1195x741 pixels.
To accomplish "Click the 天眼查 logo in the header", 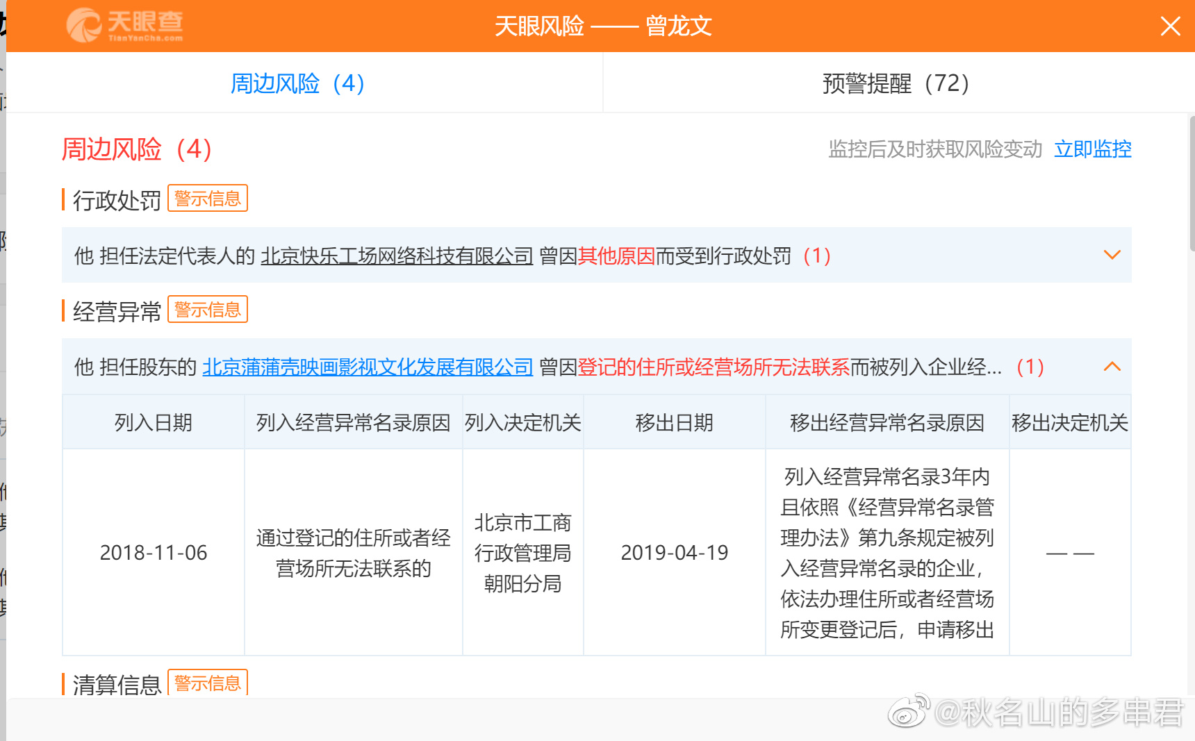I will pyautogui.click(x=125, y=25).
